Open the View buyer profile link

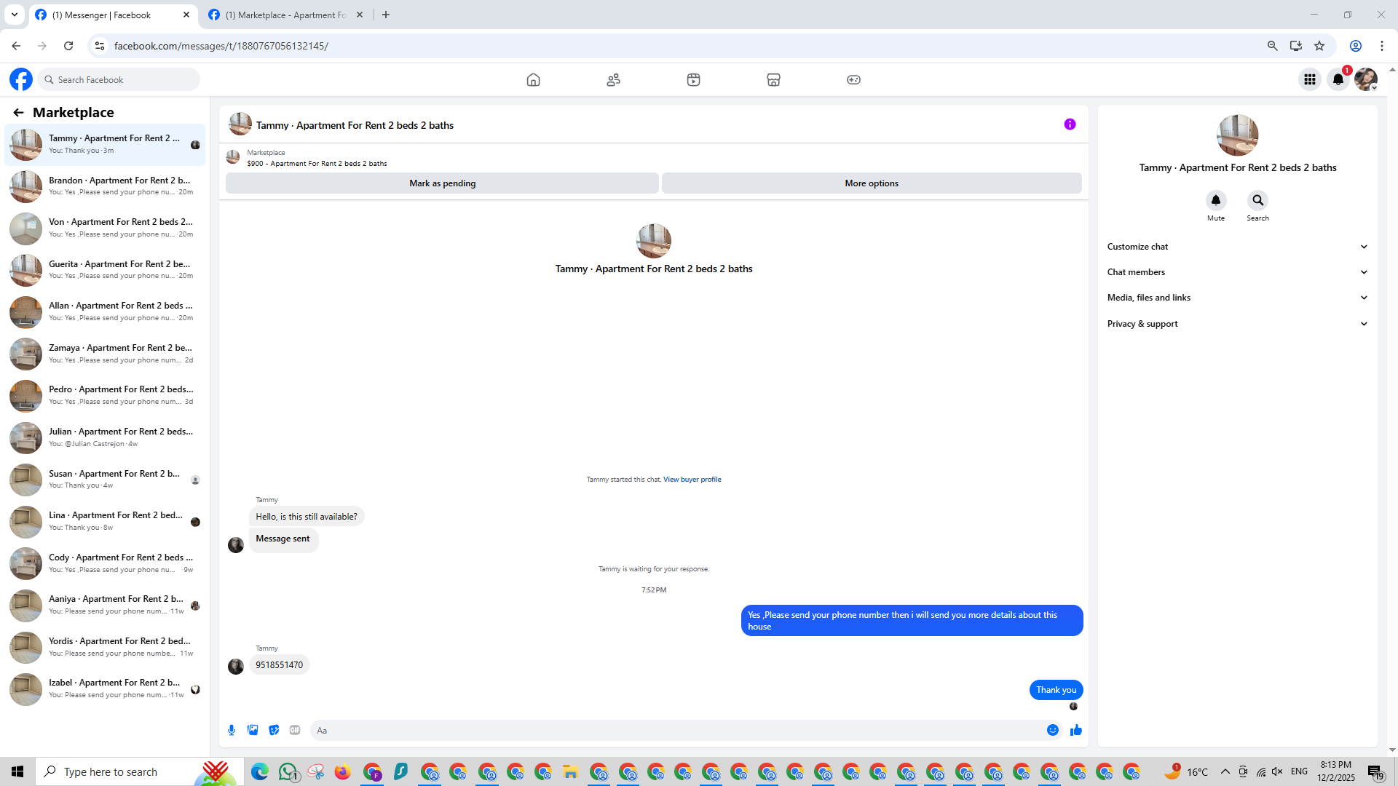click(692, 480)
